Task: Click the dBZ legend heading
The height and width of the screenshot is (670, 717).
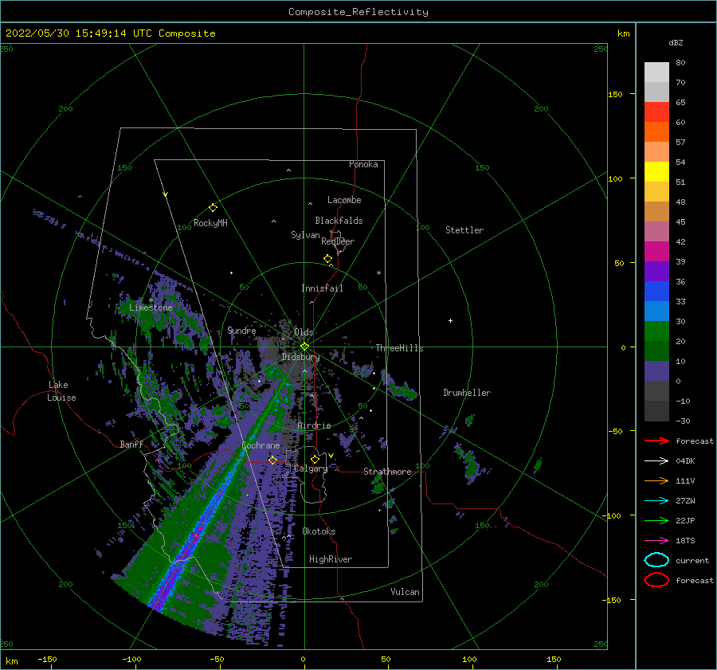Action: [x=676, y=42]
